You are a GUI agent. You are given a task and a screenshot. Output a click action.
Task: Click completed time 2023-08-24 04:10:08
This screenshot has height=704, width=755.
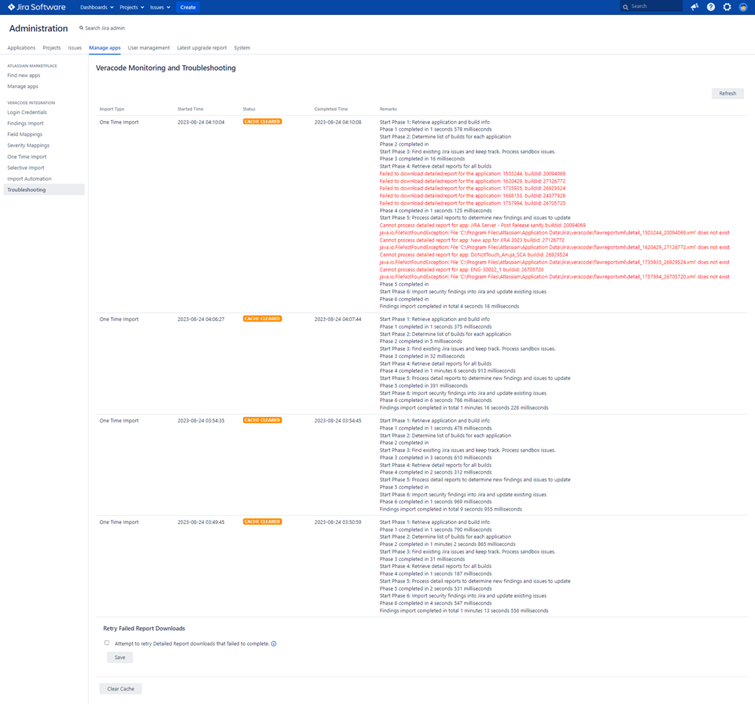(337, 122)
